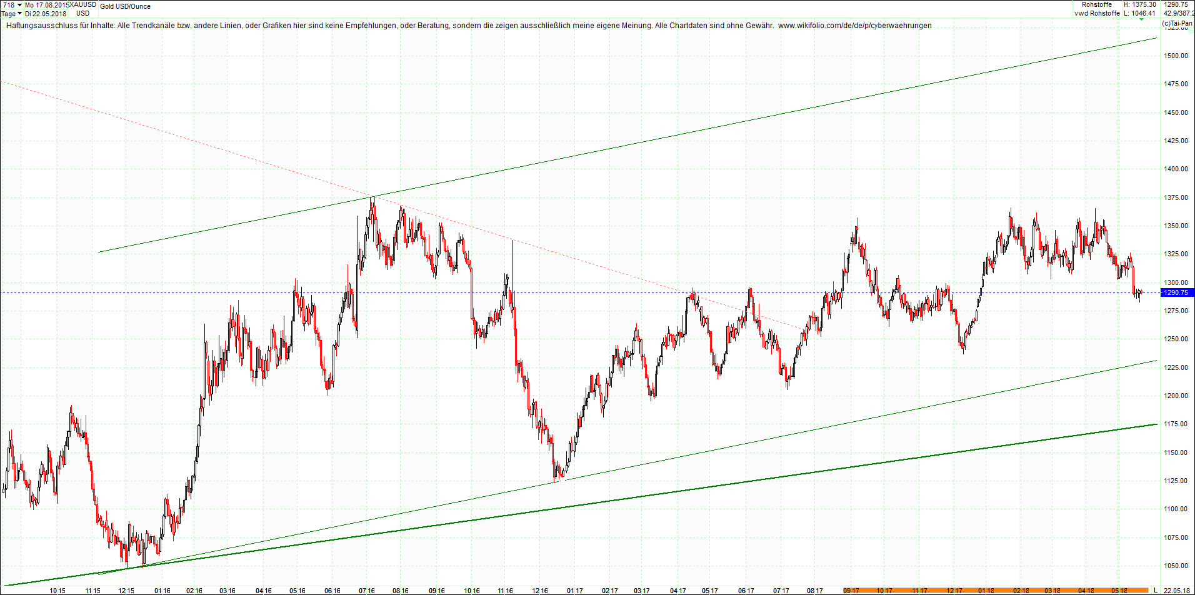The image size is (1195, 595).
Task: Open the "Tage" timeframe dropdown
Action: pos(20,13)
